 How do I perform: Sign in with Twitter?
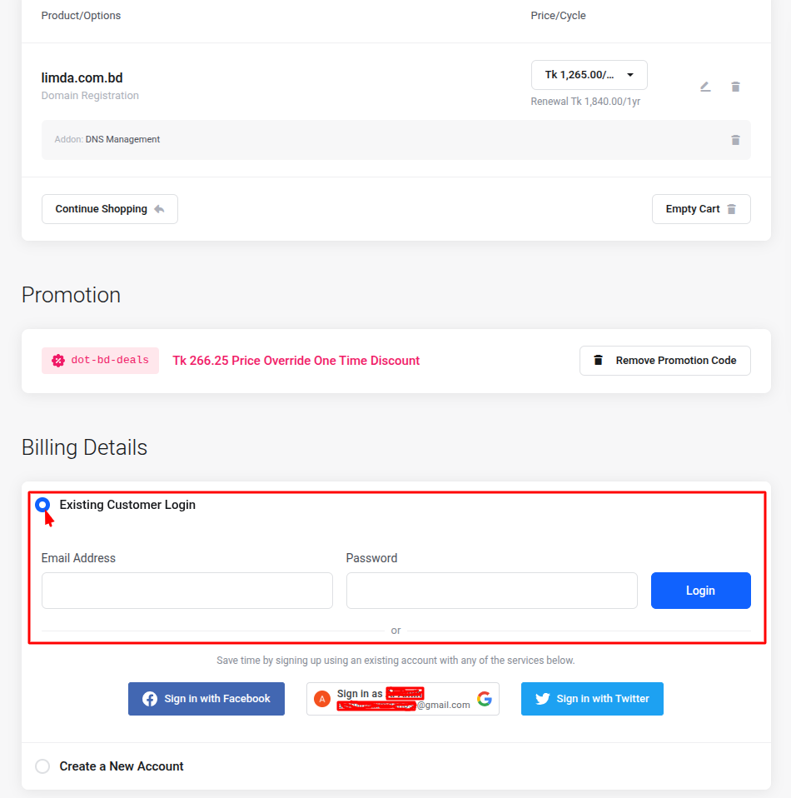coord(592,699)
